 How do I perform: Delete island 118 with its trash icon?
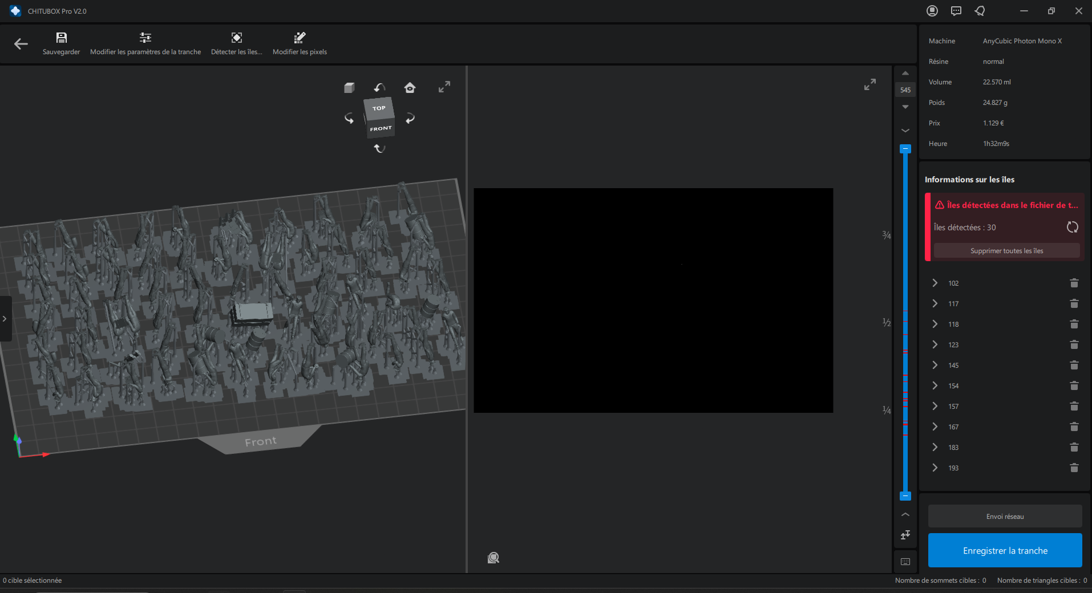click(1074, 324)
